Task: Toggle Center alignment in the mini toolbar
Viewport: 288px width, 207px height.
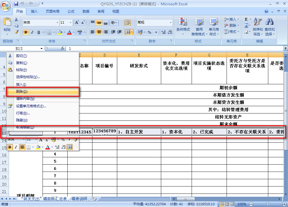Action: [x=22, y=147]
